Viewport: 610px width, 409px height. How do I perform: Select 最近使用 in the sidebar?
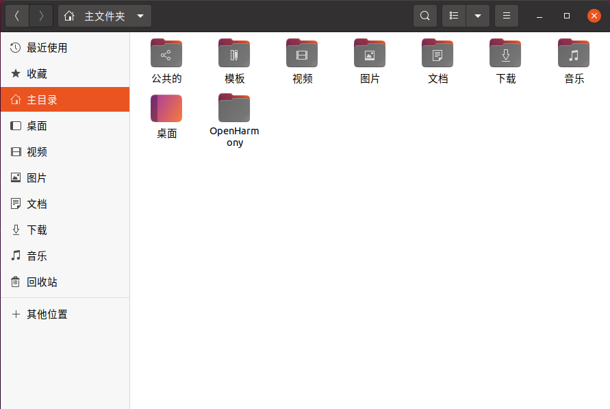click(65, 48)
